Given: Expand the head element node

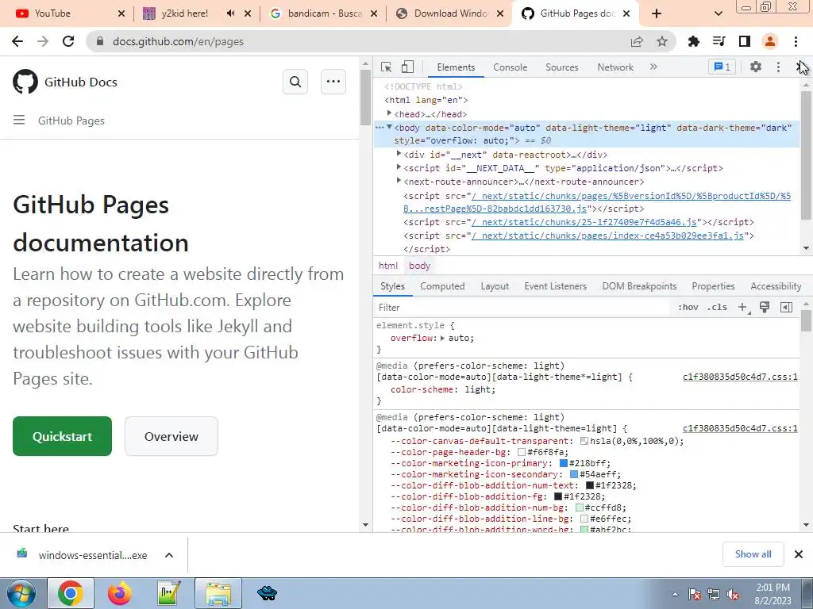Looking at the screenshot, I should pos(389,113).
